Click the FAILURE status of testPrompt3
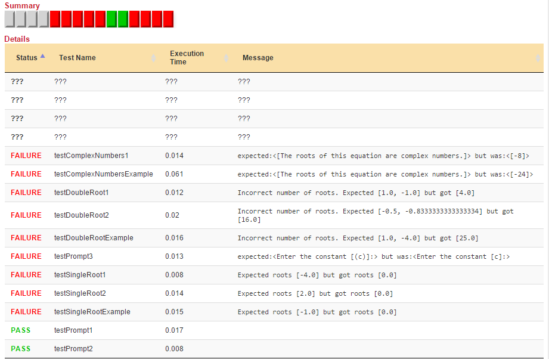 tap(26, 256)
